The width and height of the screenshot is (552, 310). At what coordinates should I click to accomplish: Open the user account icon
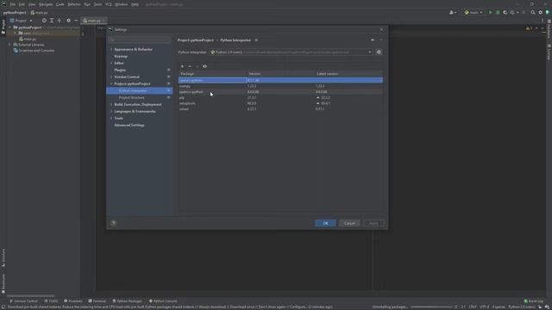453,12
